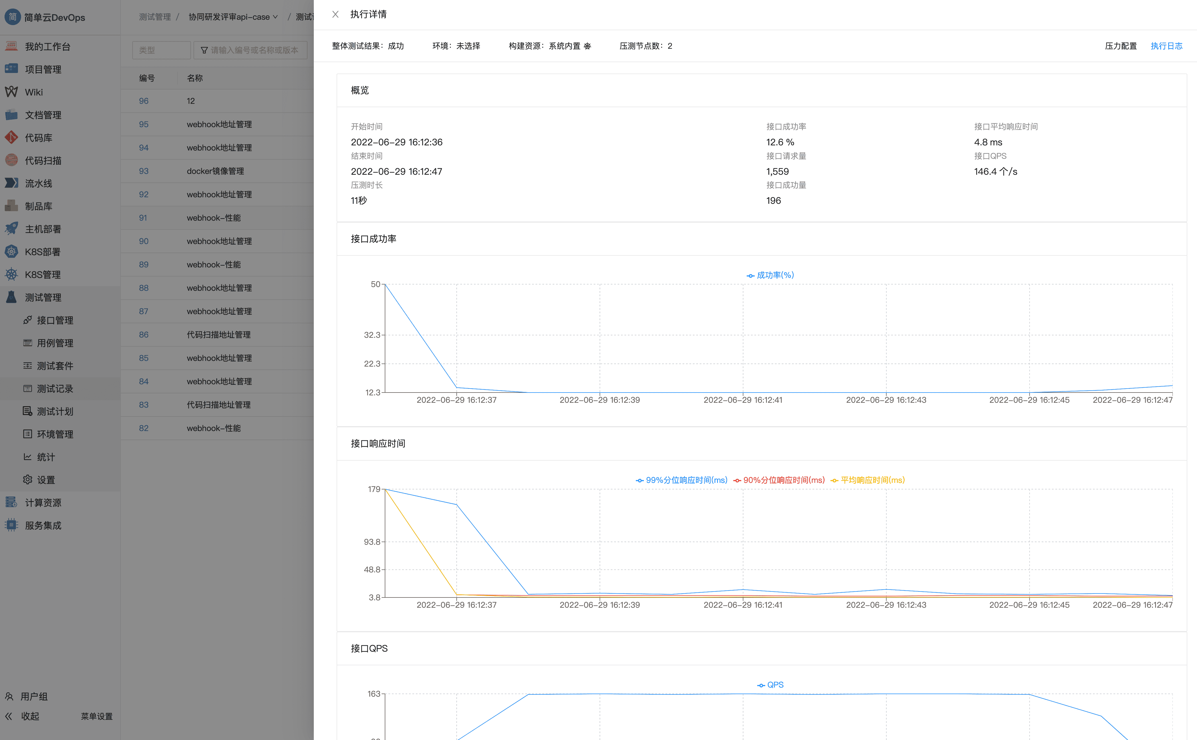Open the 计算资源 server icon
This screenshot has height=740, width=1197.
11,502
